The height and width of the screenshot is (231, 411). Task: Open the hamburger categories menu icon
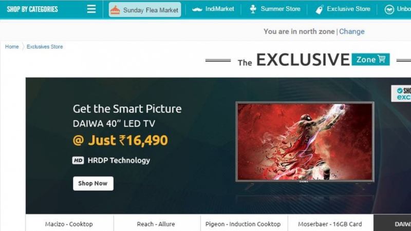91,9
